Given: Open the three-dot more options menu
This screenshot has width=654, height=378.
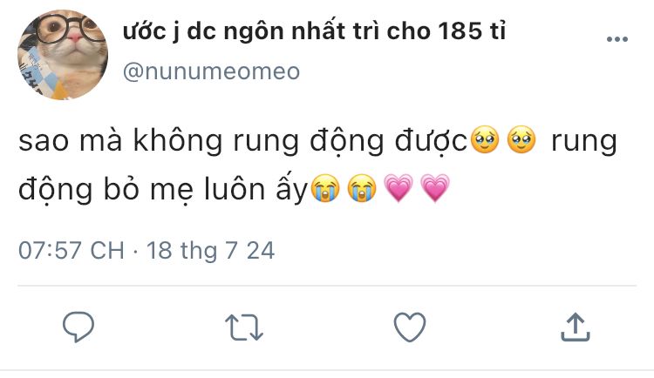Looking at the screenshot, I should pyautogui.click(x=617, y=39).
